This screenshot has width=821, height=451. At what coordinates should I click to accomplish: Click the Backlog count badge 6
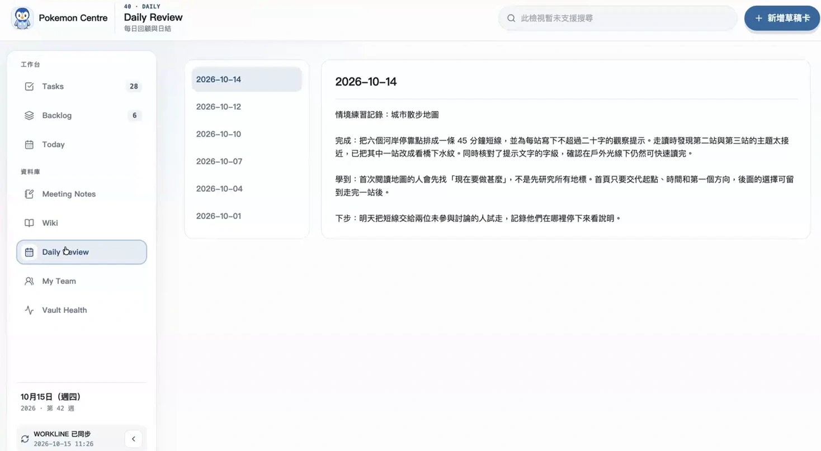coord(134,116)
